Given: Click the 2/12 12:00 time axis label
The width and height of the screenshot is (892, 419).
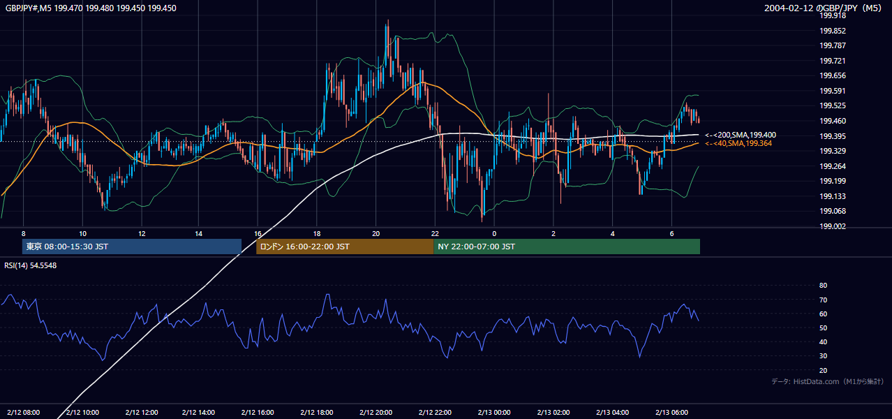Looking at the screenshot, I should coord(142,412).
